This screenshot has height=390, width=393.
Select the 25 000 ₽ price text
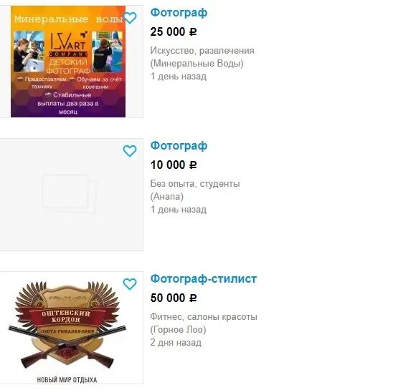point(174,31)
